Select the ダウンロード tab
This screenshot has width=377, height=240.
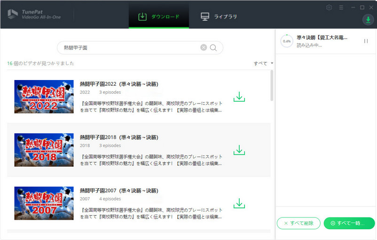(x=159, y=17)
